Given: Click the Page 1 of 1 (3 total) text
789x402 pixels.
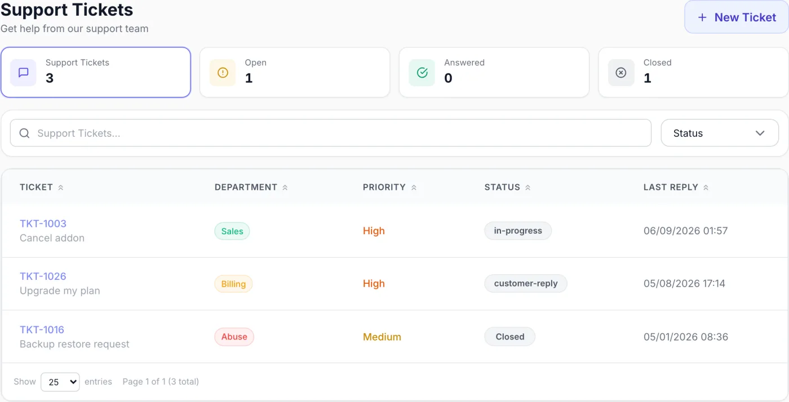Looking at the screenshot, I should click(161, 382).
